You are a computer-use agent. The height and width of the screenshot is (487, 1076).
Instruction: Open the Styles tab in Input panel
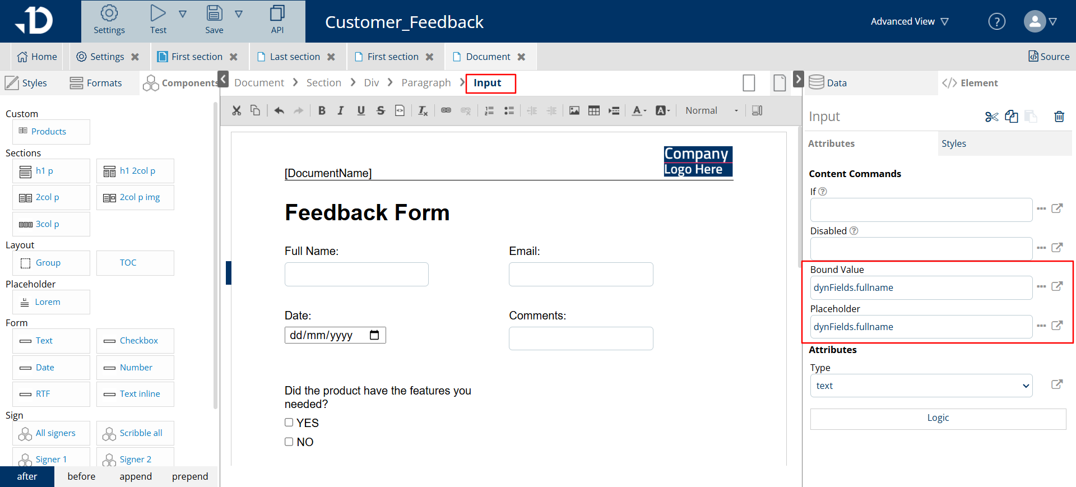(954, 143)
